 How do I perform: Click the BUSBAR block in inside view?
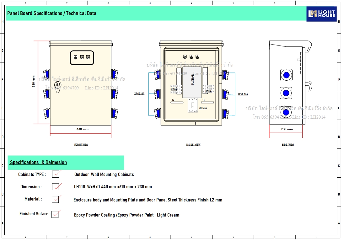[193, 82]
